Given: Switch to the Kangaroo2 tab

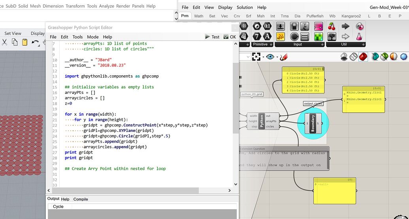Looking at the screenshot, I should 351,16.
